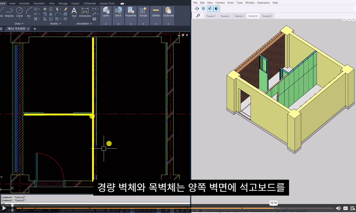Activate the Stretch tool in Modify panel

pyautogui.click(x=45, y=19)
